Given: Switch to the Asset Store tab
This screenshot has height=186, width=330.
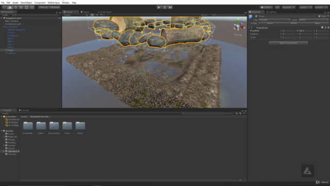Looking at the screenshot, I should click(x=105, y=12).
